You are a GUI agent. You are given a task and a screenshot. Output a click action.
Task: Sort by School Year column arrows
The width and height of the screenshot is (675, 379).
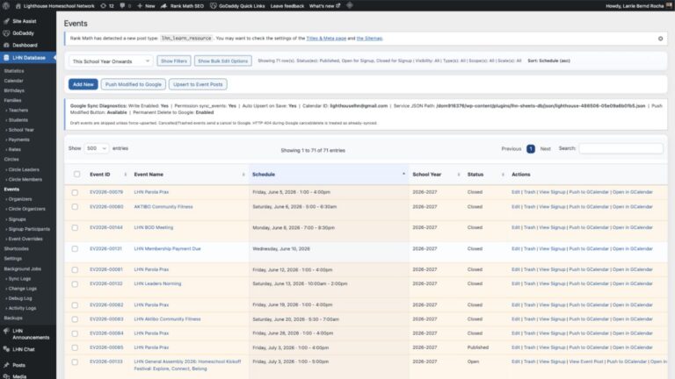pyautogui.click(x=459, y=175)
